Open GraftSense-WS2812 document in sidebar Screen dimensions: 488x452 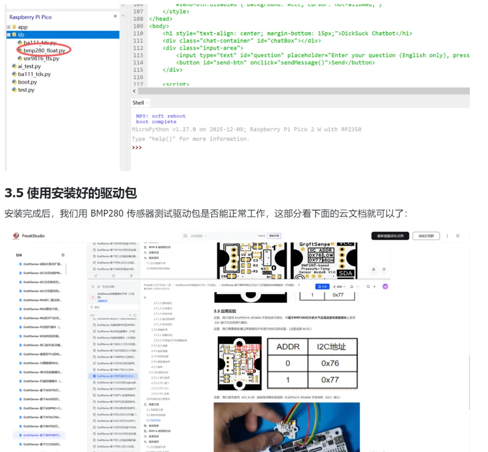point(41,336)
